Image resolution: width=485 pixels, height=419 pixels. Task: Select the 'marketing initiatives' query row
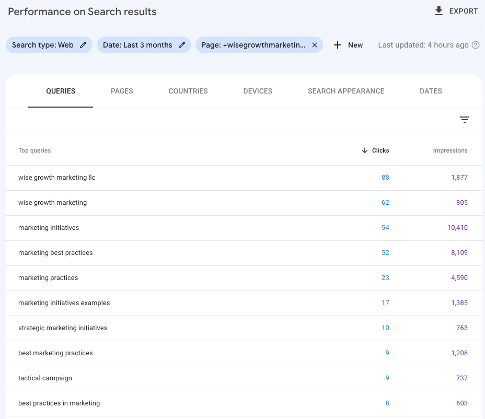tap(244, 228)
